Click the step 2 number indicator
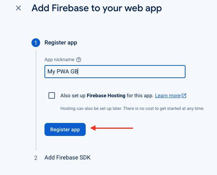The image size is (217, 175). pos(35,158)
